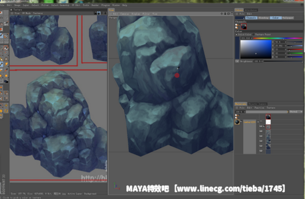The height and width of the screenshot is (199, 308).
Task: Open the Select Geometry menu
Action: [60, 5]
